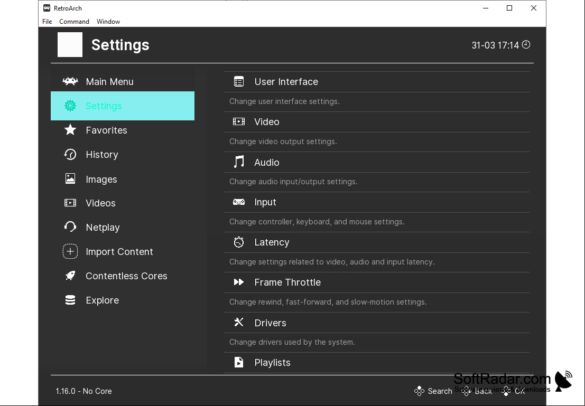Click the Back label in footer
The height and width of the screenshot is (406, 585).
pos(484,391)
